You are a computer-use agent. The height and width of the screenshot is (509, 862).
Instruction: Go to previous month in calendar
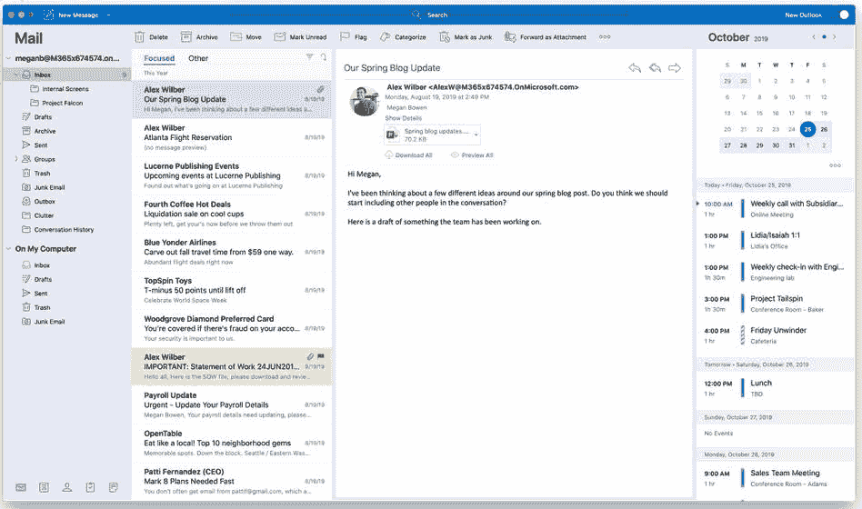(814, 37)
